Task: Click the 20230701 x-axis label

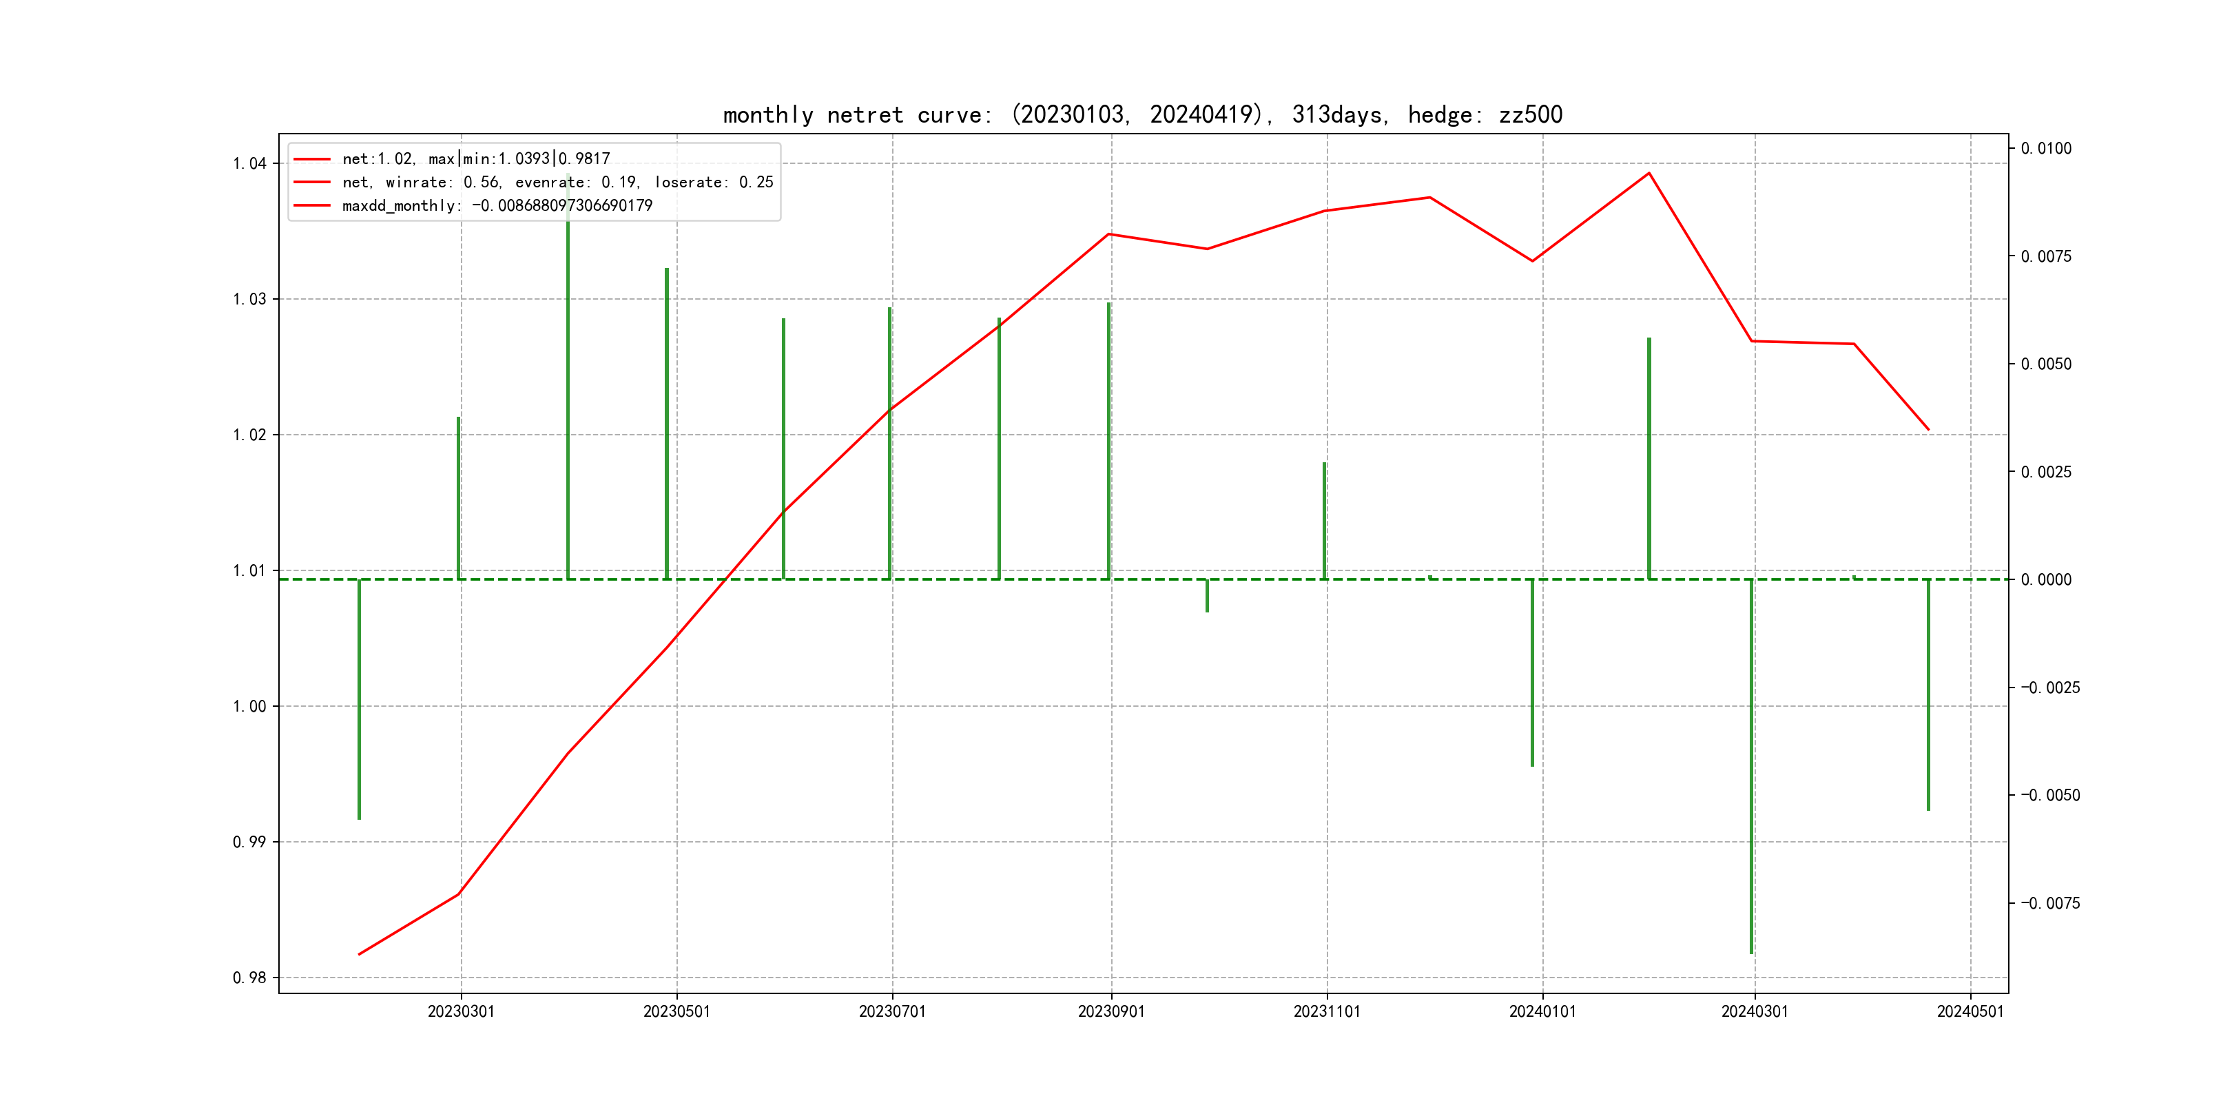Action: click(x=891, y=1011)
